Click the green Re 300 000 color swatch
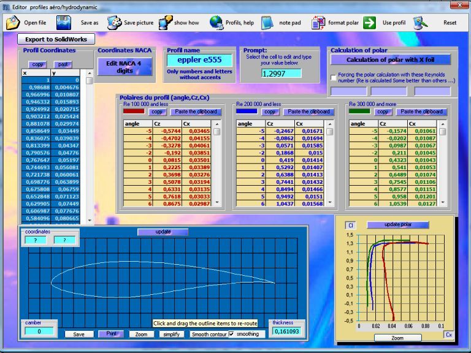471x353 pixels. click(x=359, y=112)
